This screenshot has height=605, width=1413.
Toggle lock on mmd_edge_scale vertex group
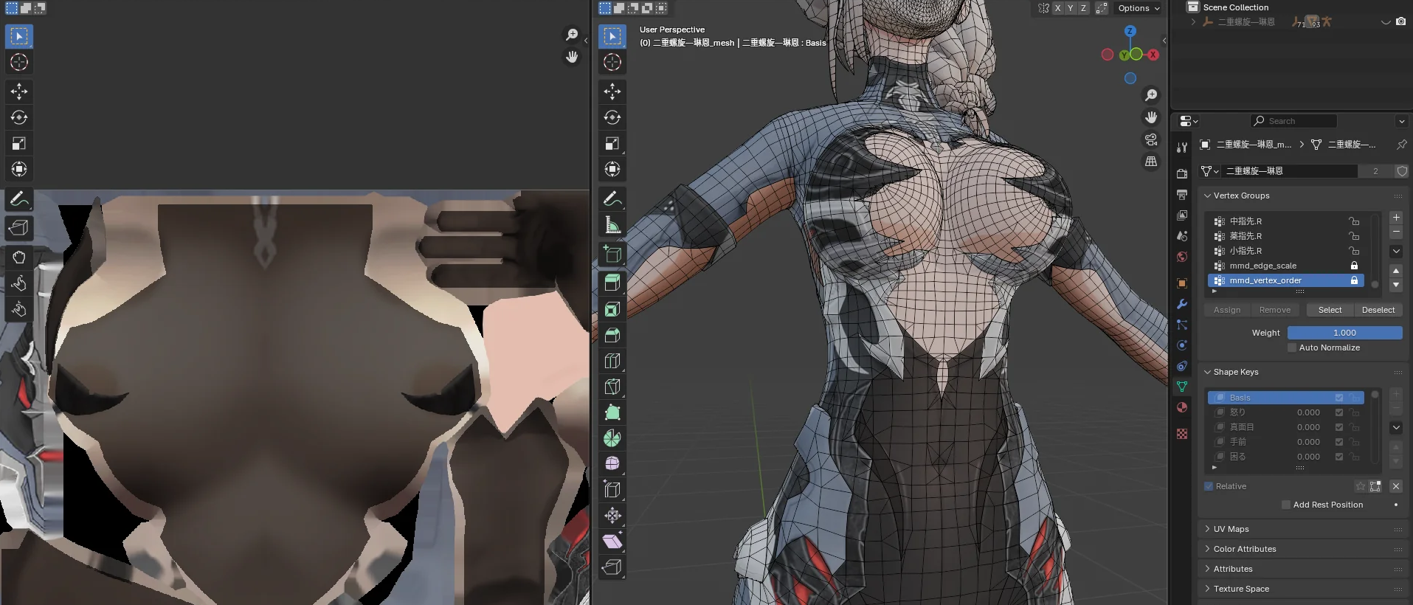coord(1354,266)
